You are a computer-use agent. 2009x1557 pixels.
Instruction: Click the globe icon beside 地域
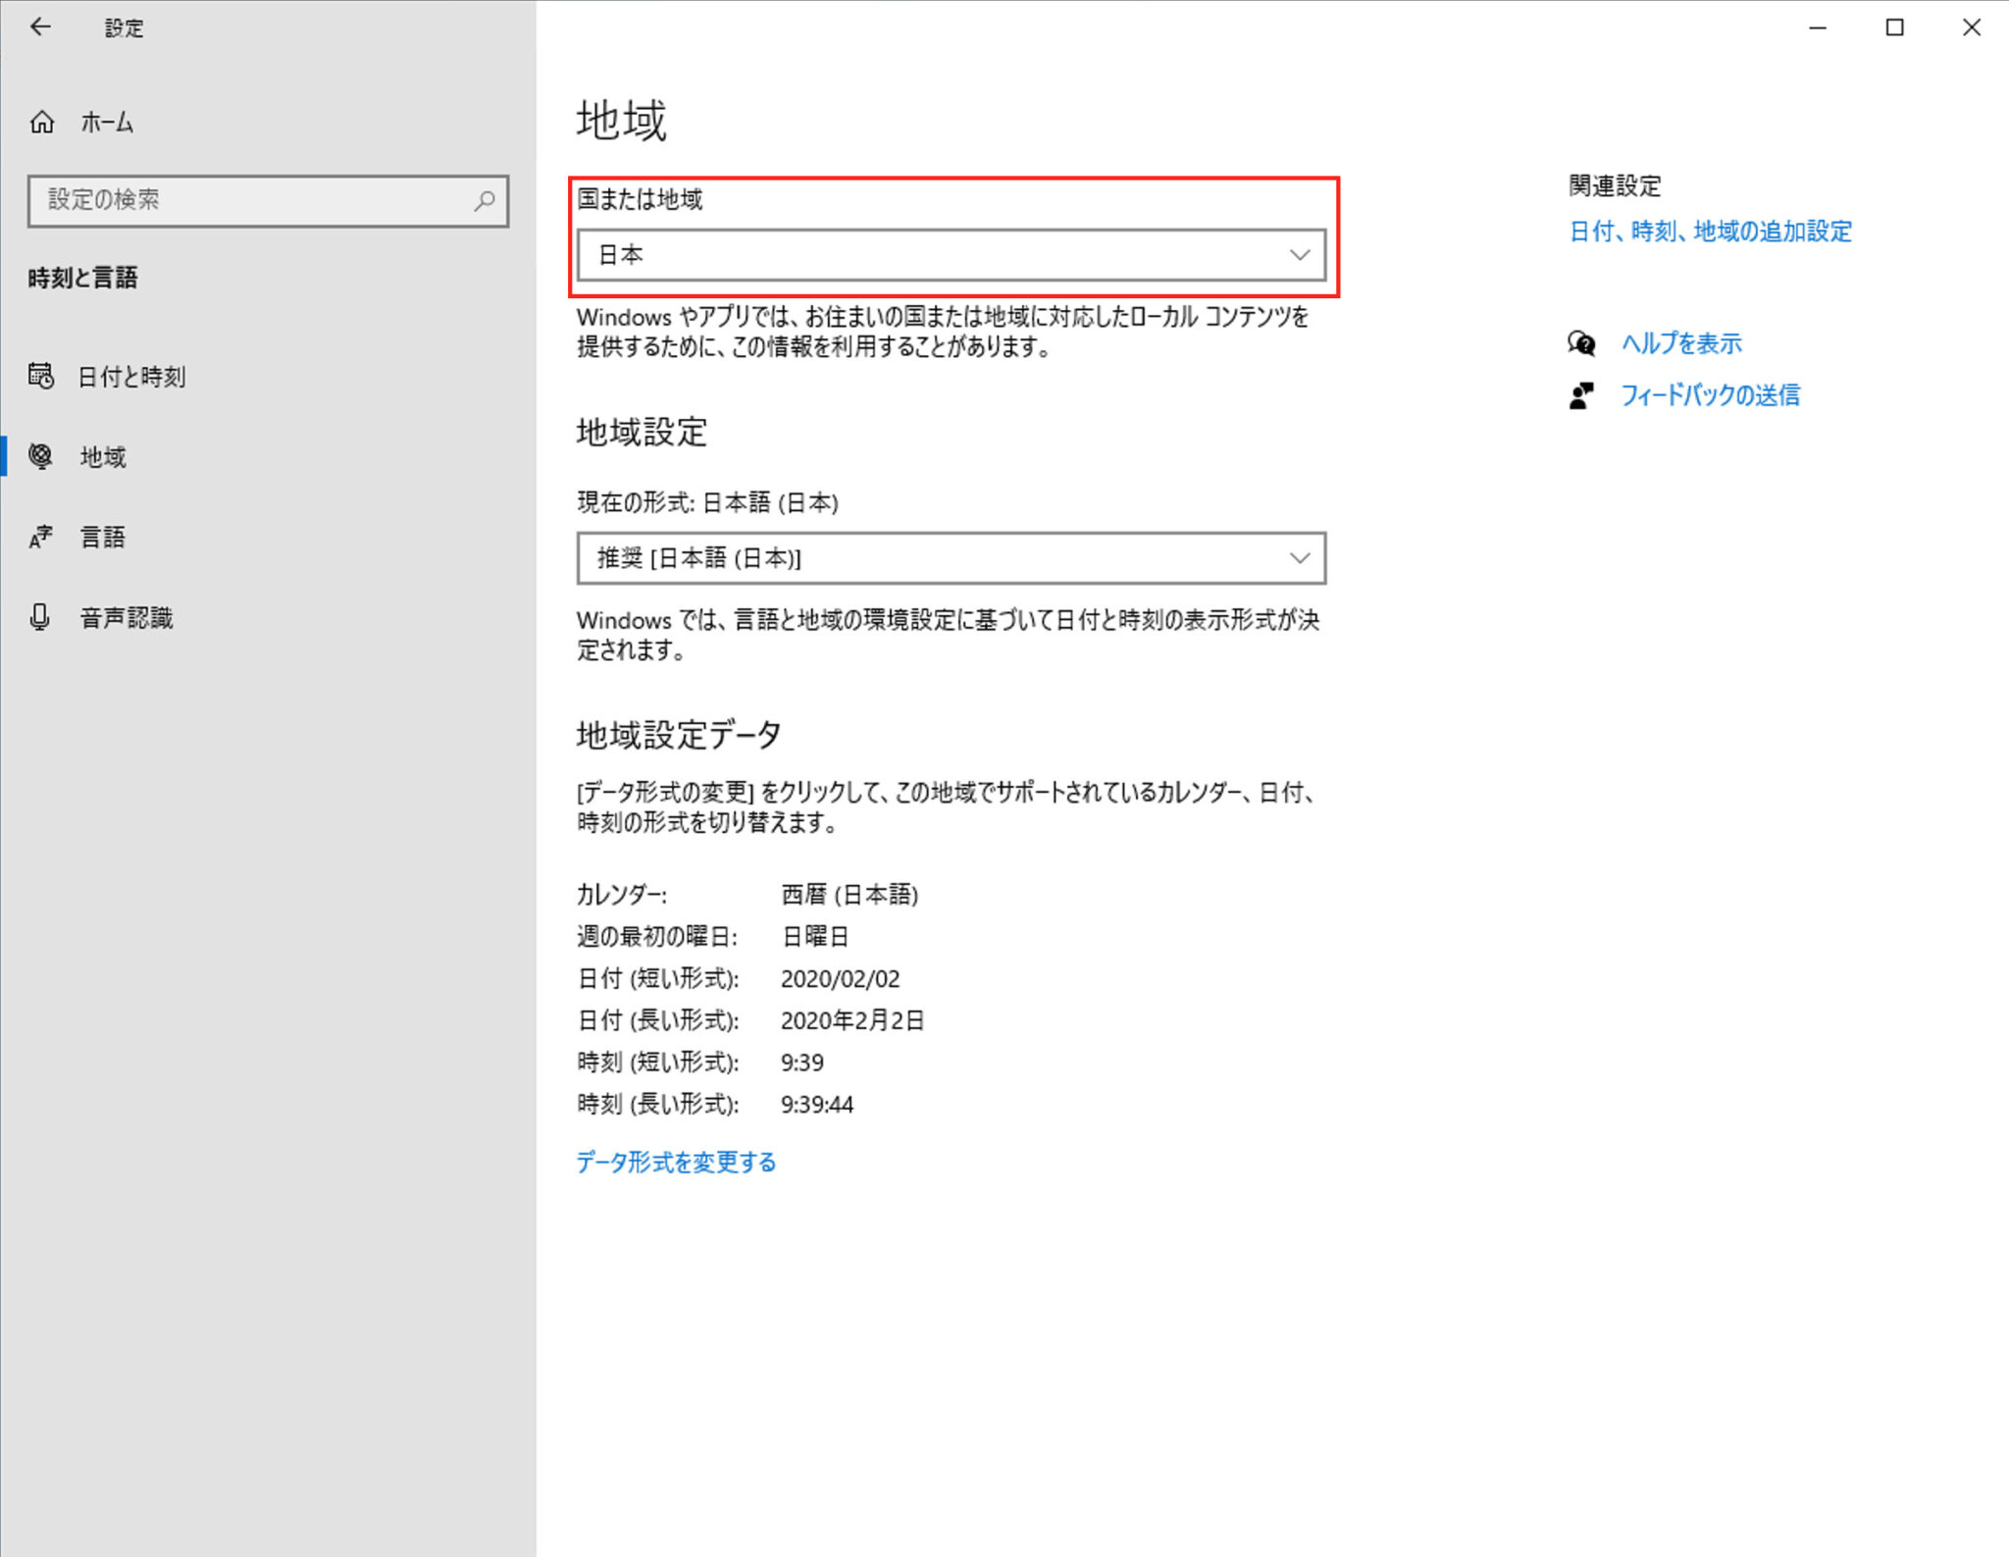click(42, 456)
